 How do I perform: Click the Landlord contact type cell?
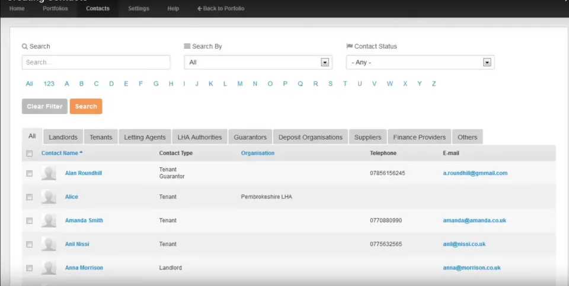[171, 268]
